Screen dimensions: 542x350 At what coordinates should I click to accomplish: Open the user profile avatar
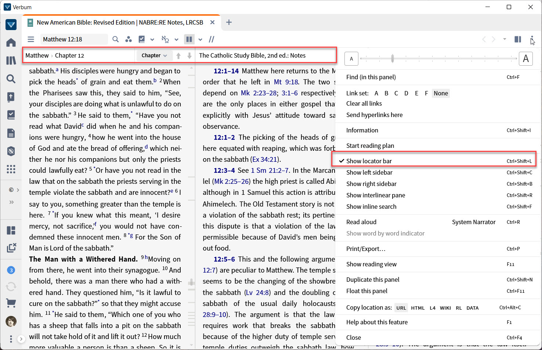point(11,322)
